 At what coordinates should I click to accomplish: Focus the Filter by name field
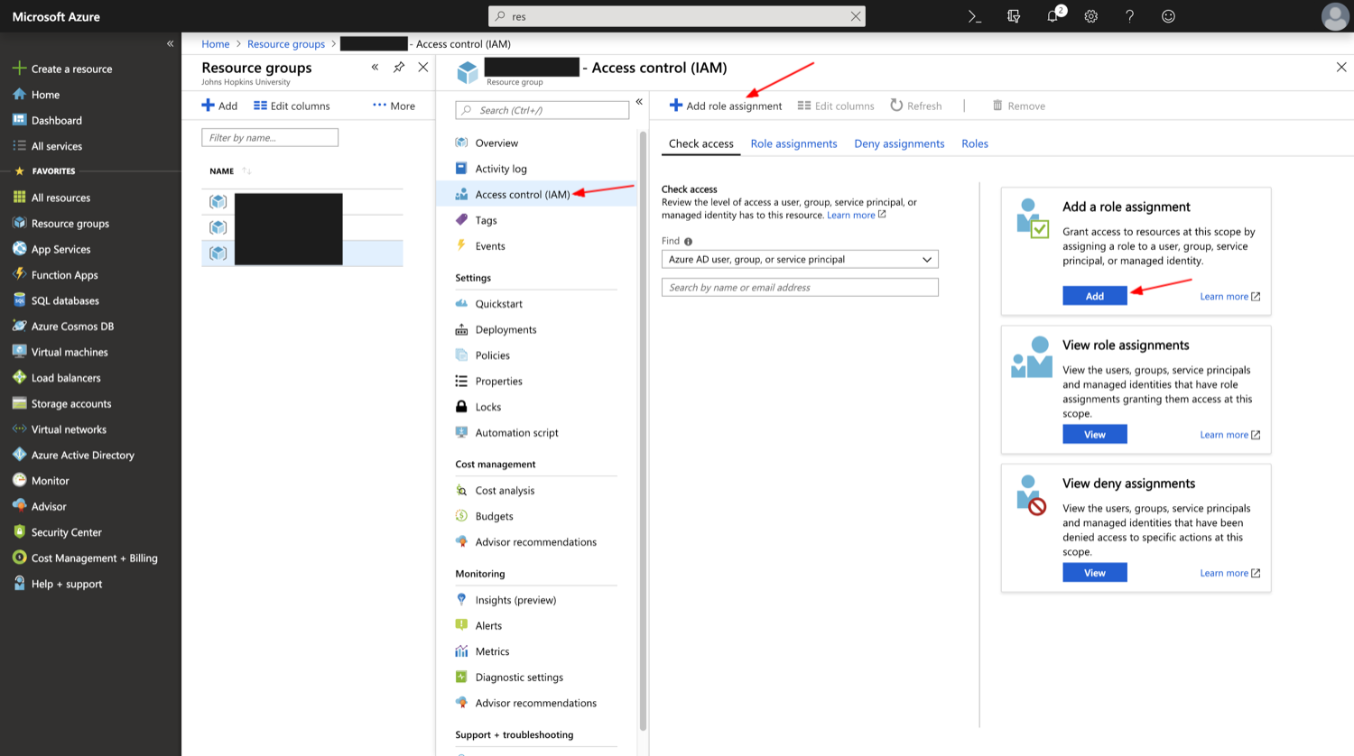270,137
